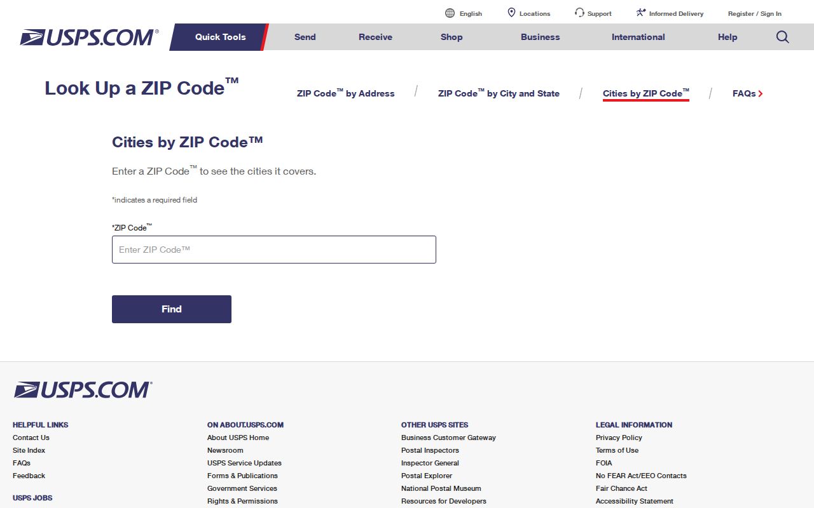This screenshot has height=508, width=814.
Task: Open the Feedback footer link
Action: pyautogui.click(x=29, y=476)
